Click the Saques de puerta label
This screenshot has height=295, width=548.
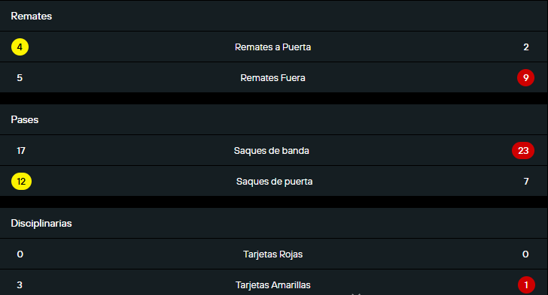pyautogui.click(x=274, y=182)
